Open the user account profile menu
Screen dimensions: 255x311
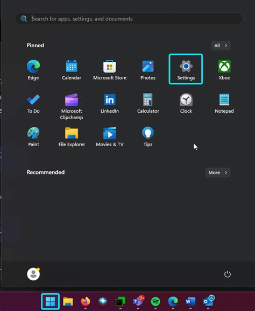pos(33,274)
